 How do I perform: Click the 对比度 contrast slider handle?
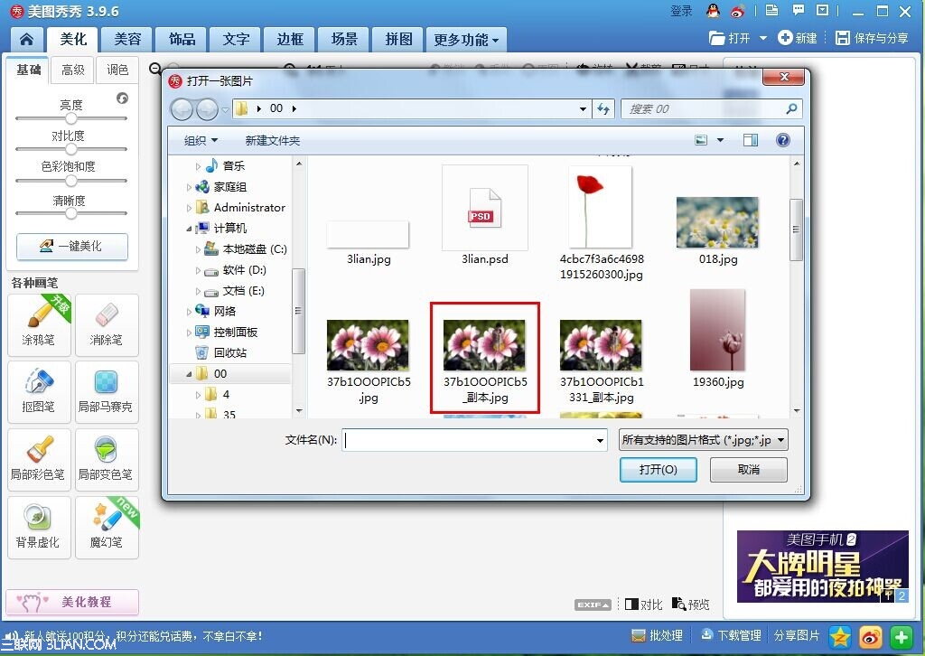[x=70, y=149]
